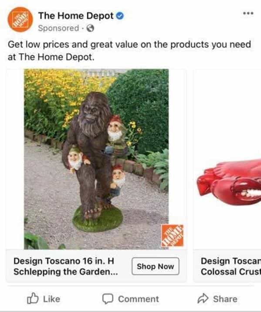Click the thumbs-up Like icon
Viewport: 261px width, 312px height.
click(x=33, y=298)
